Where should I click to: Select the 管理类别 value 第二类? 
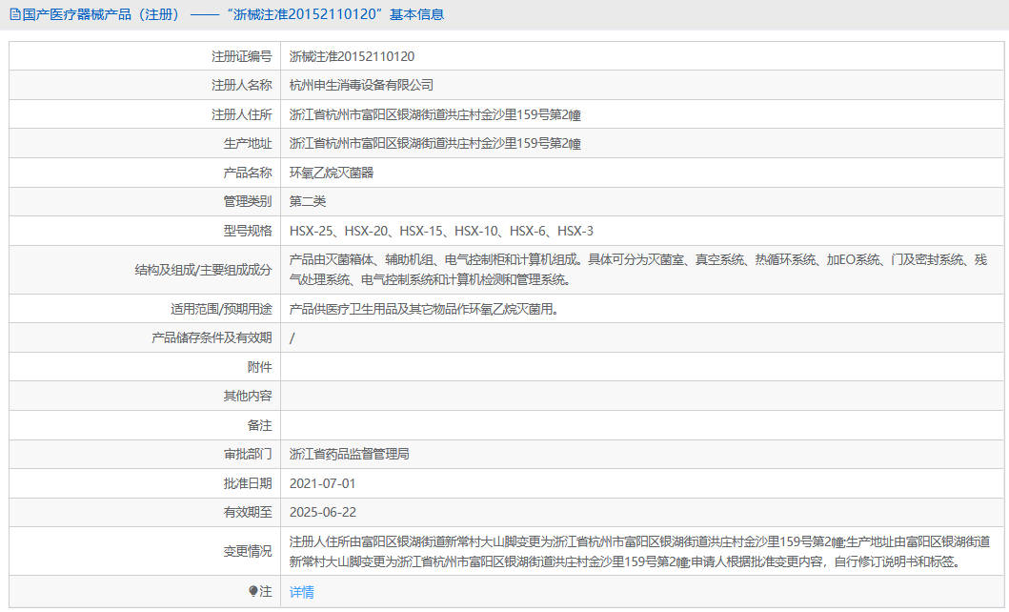pos(306,201)
